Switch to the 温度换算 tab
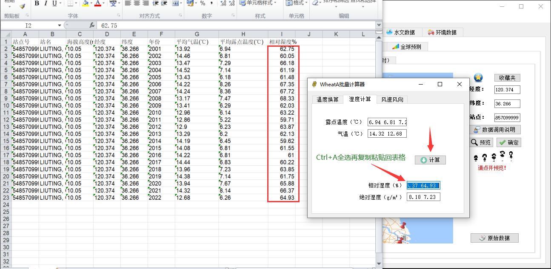Image resolution: width=551 pixels, height=269 pixels. point(327,99)
